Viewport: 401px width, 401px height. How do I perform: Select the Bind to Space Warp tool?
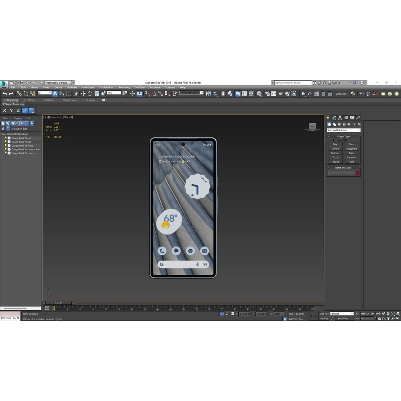(x=33, y=94)
